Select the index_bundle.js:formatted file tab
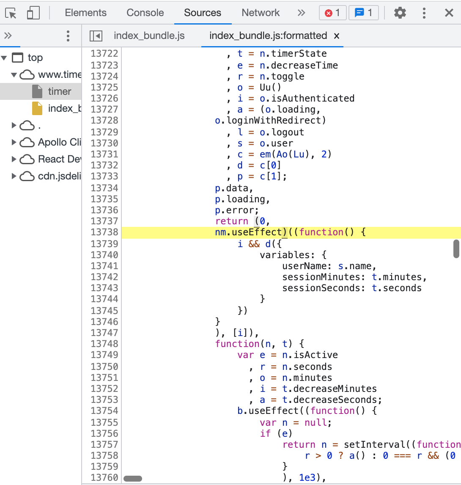 coord(268,36)
